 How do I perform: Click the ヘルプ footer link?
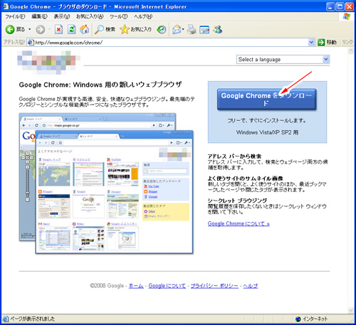tap(251, 286)
